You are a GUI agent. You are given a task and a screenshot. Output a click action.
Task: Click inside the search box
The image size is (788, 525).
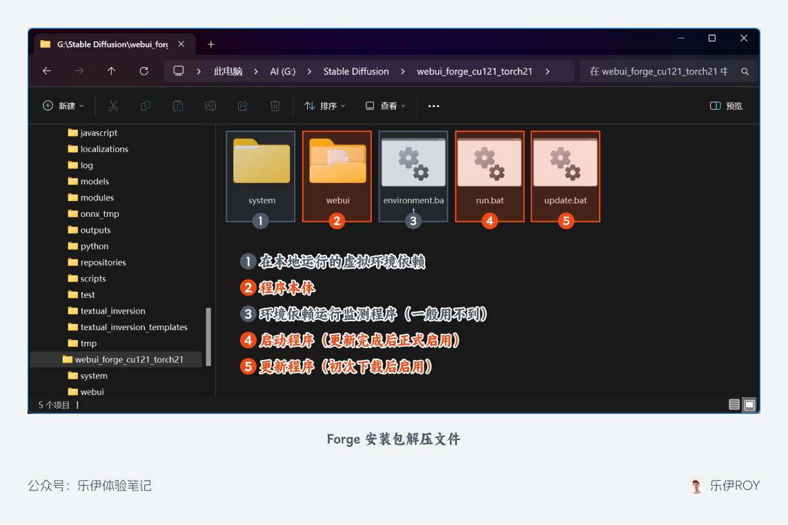[x=656, y=71]
